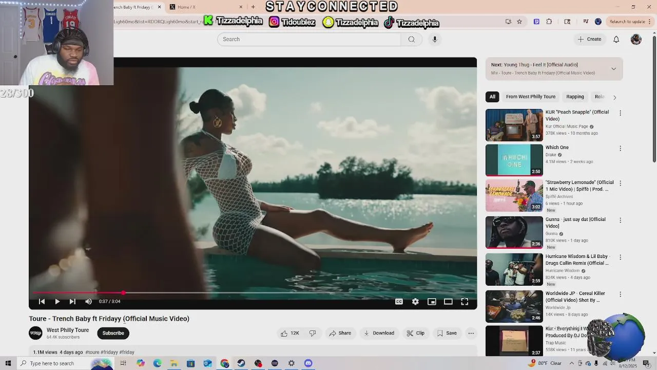The image size is (657, 370).
Task: Install the page as an app
Action: (x=508, y=22)
